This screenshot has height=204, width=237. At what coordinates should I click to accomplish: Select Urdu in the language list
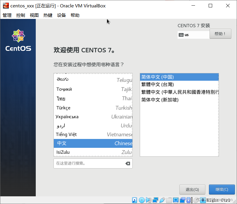(93, 126)
